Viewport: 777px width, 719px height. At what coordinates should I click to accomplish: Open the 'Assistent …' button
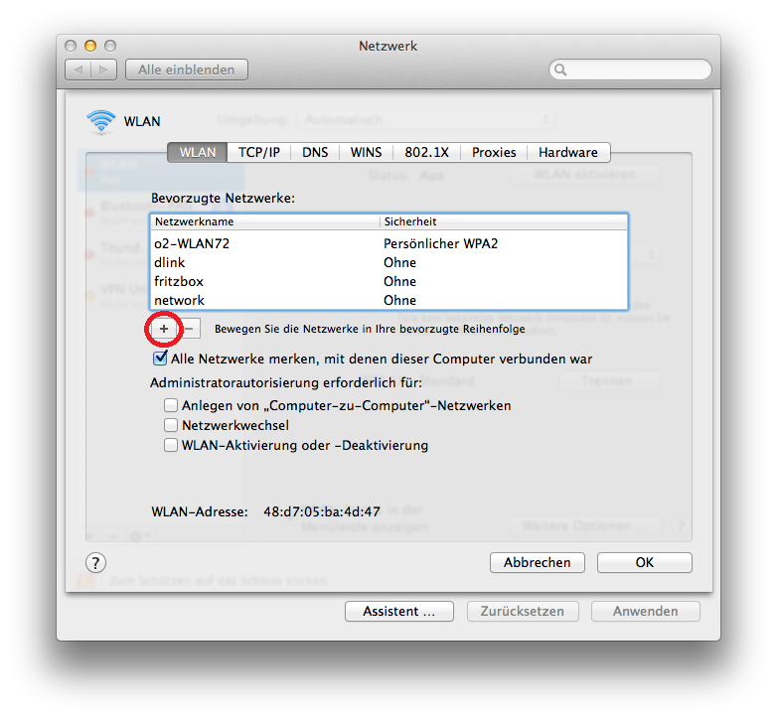point(398,612)
